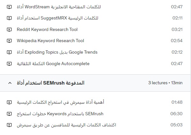
Task: Click video icon beside Exploding Topics lecture
Action: coord(9,52)
